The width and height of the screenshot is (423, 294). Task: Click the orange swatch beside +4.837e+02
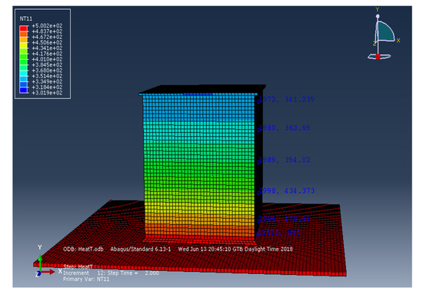pos(23,34)
